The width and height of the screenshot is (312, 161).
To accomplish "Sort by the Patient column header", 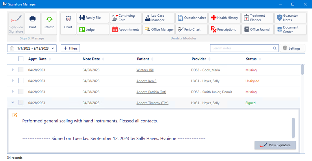I will click(x=143, y=59).
